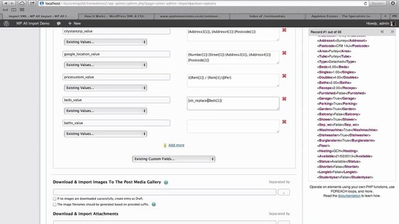Click the Baths element in XML preview
Viewport: 399px width, 224px height.
tap(334, 83)
